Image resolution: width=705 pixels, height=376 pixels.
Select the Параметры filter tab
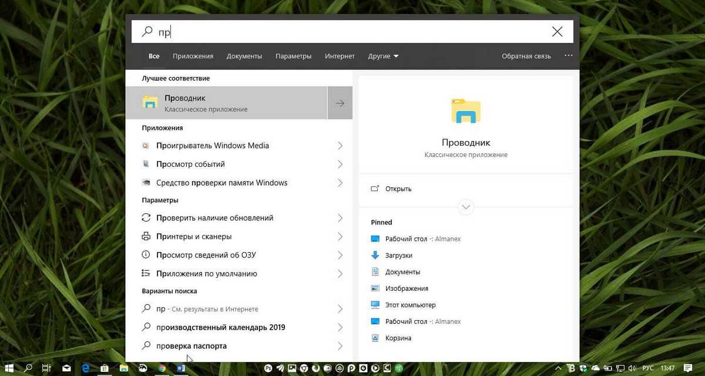tap(293, 56)
